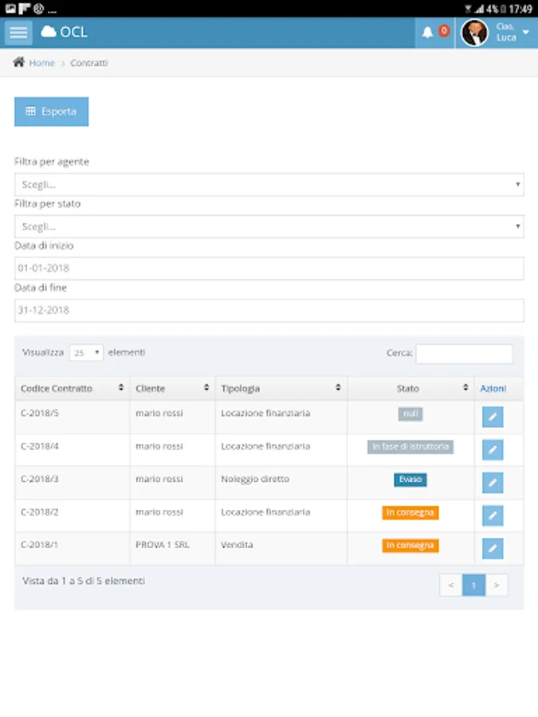Click contract code C-2018/2
Screen dimensions: 538x717
pos(40,512)
